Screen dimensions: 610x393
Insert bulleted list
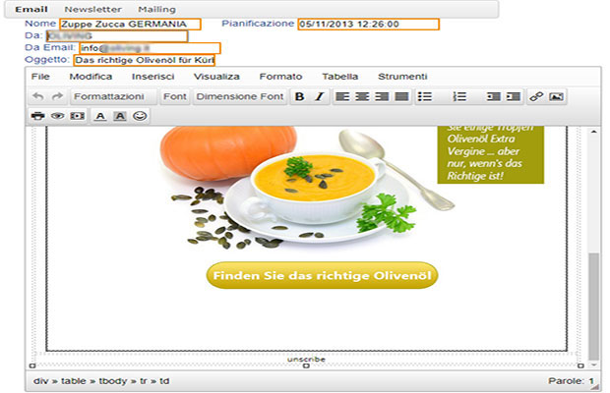tap(425, 96)
